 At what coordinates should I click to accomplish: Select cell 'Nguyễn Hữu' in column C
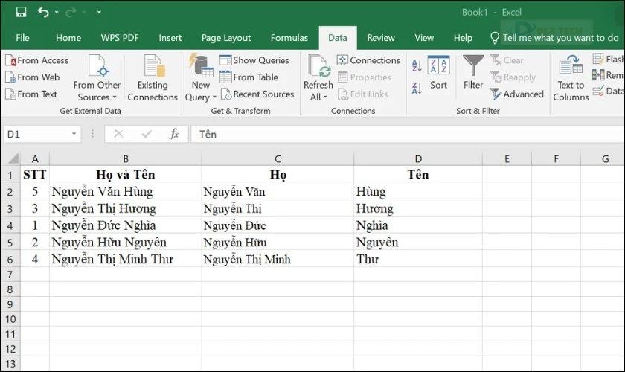[x=278, y=243]
